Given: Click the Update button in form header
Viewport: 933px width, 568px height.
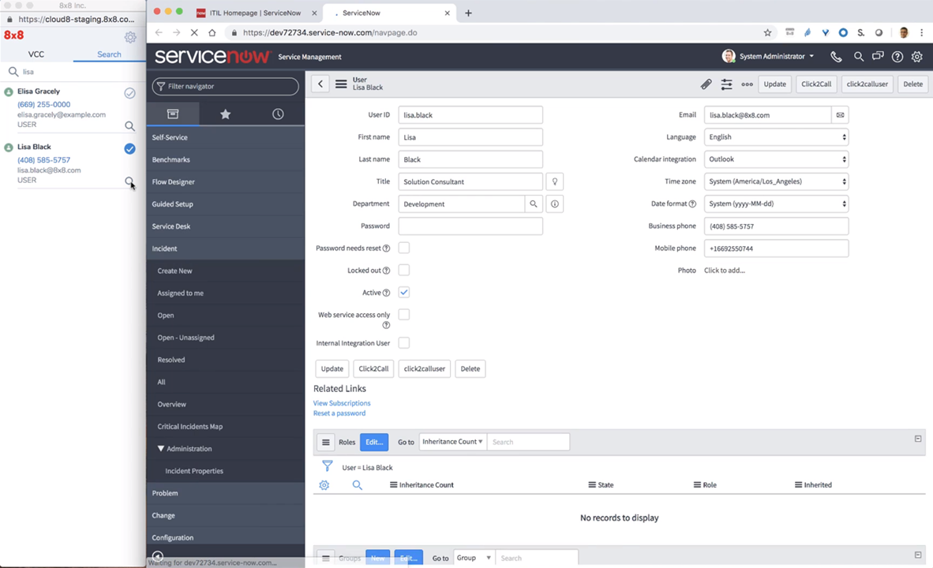Looking at the screenshot, I should click(774, 84).
